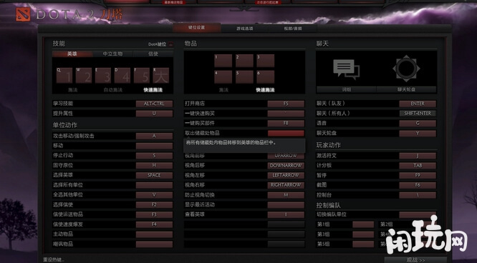The width and height of the screenshot is (477, 263).
Task: Select the 信使 ability sub-tab
Action: 153,54
